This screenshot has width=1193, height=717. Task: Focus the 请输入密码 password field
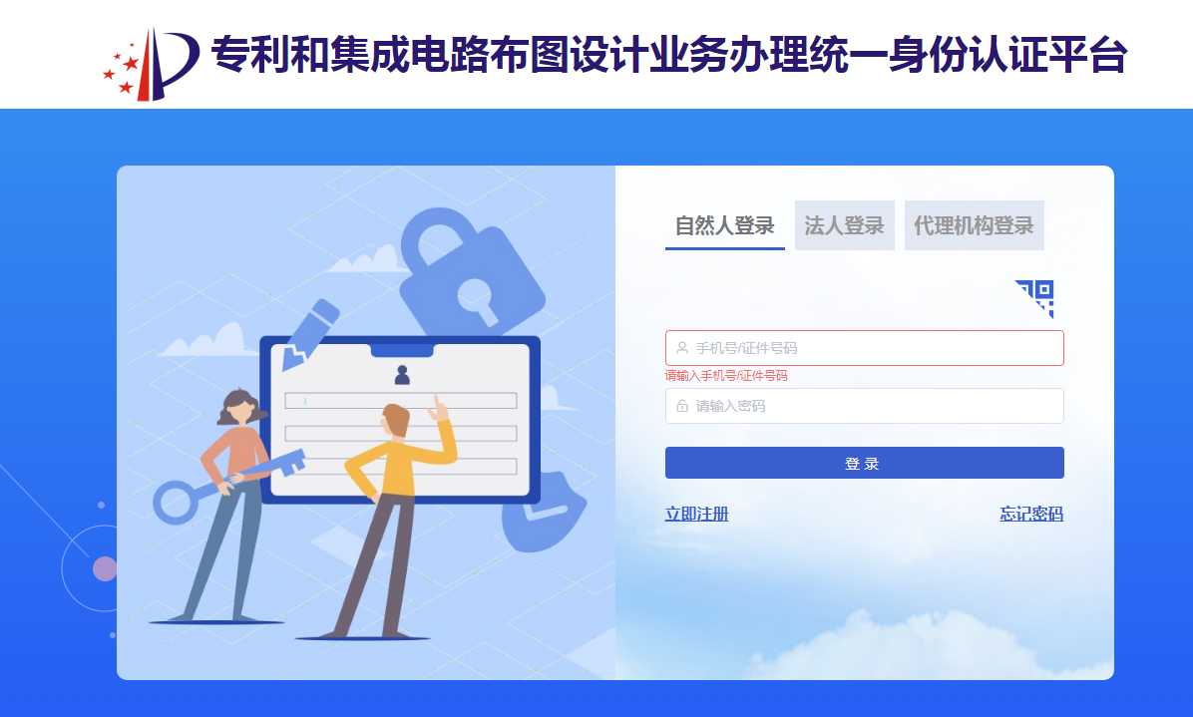pos(864,406)
